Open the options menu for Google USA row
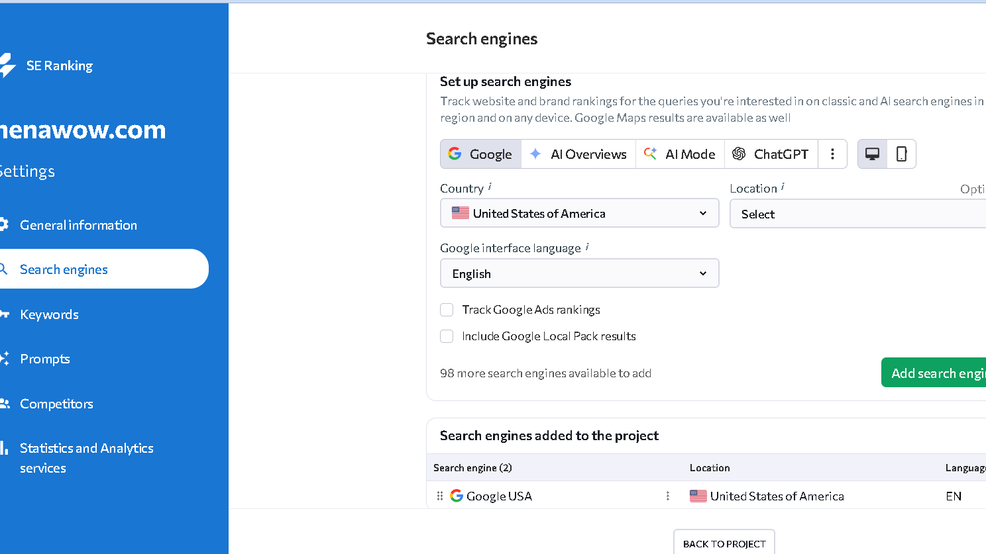986x554 pixels. (x=668, y=496)
